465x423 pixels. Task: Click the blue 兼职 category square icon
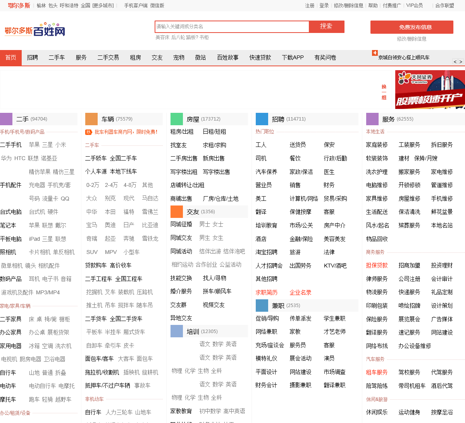[262, 306]
